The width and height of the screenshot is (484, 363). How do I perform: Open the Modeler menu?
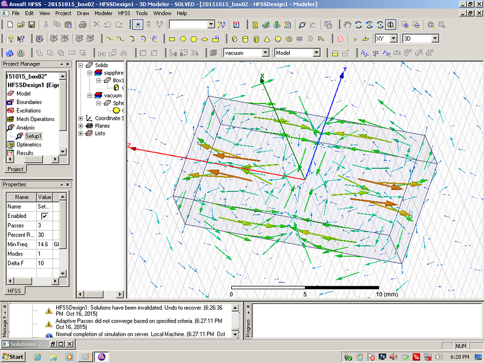pyautogui.click(x=103, y=13)
